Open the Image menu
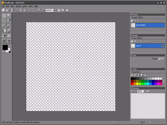This screenshot has width=167, height=125. 18,6
